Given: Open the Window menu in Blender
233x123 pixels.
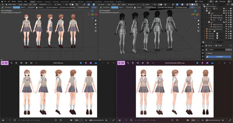Looking at the screenshot, I should click(20, 1).
